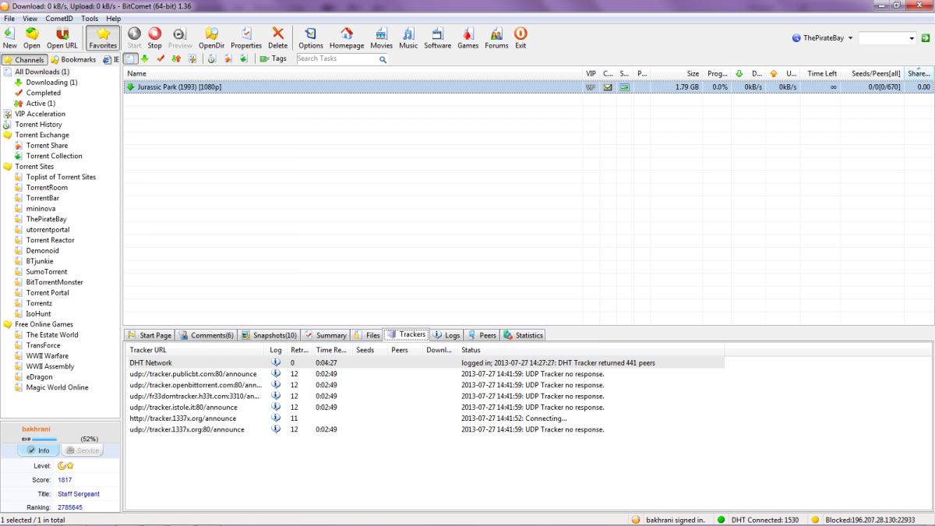Click the comments envelope icon in Jurassic Park row

tap(608, 87)
